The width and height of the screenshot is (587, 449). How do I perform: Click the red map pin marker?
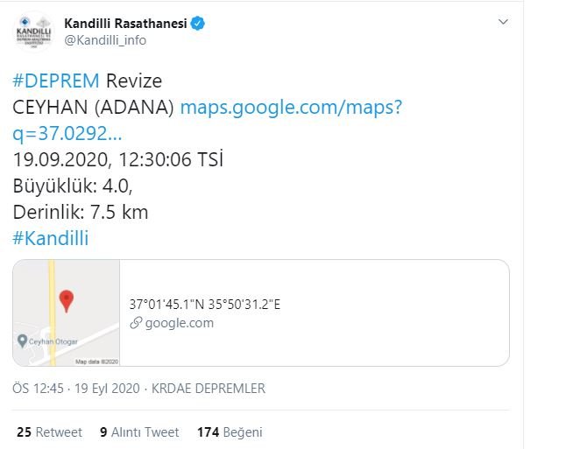pyautogui.click(x=67, y=300)
